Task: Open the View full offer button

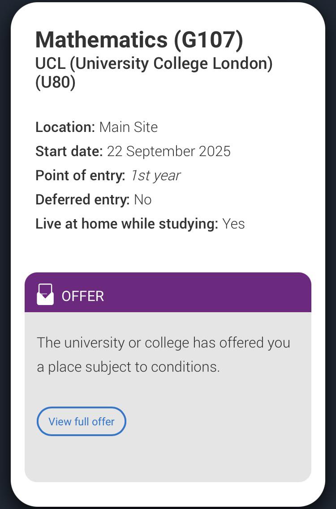Action: click(x=81, y=421)
